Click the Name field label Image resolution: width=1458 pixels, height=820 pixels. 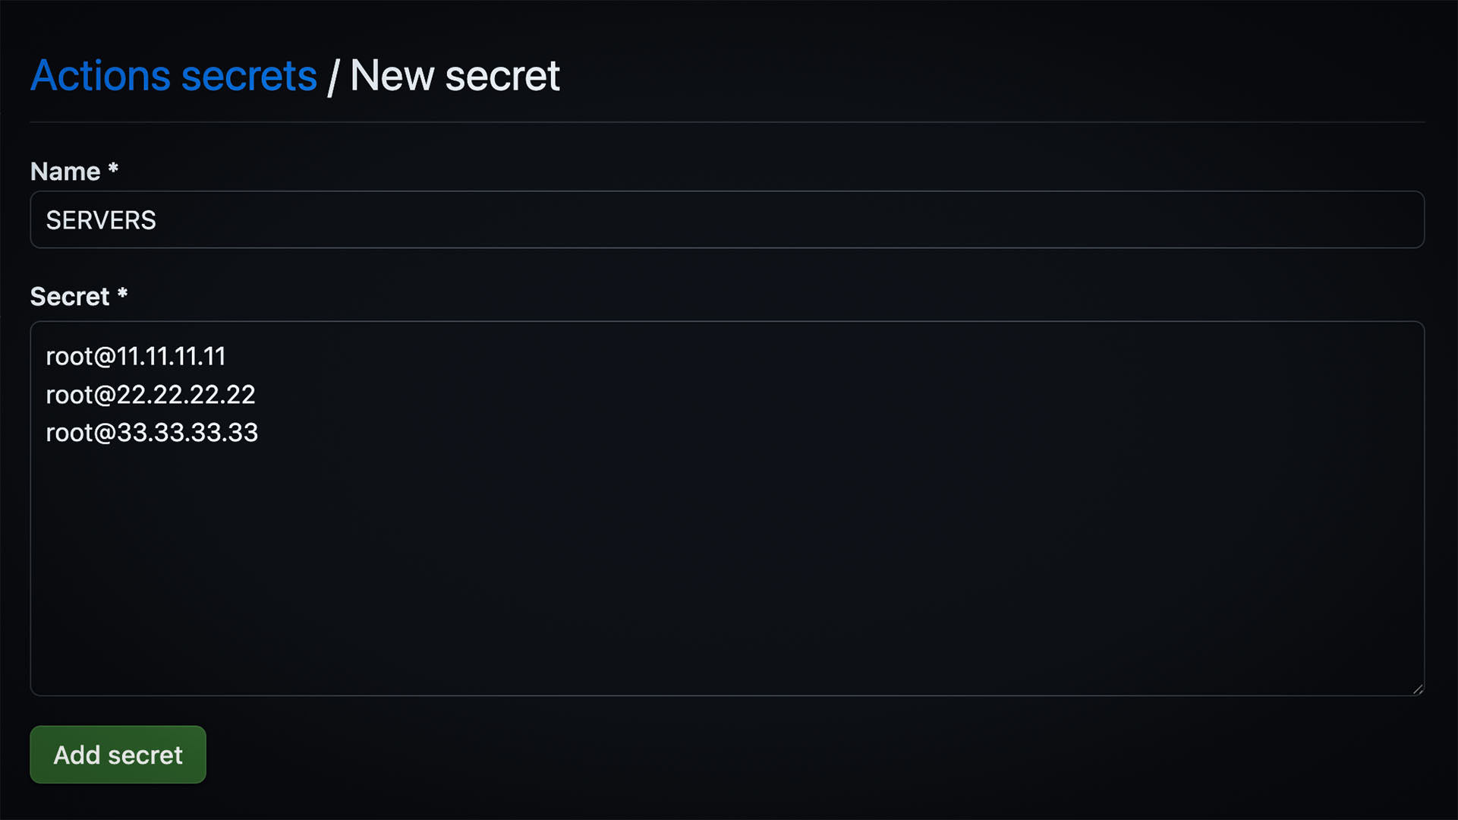[65, 171]
